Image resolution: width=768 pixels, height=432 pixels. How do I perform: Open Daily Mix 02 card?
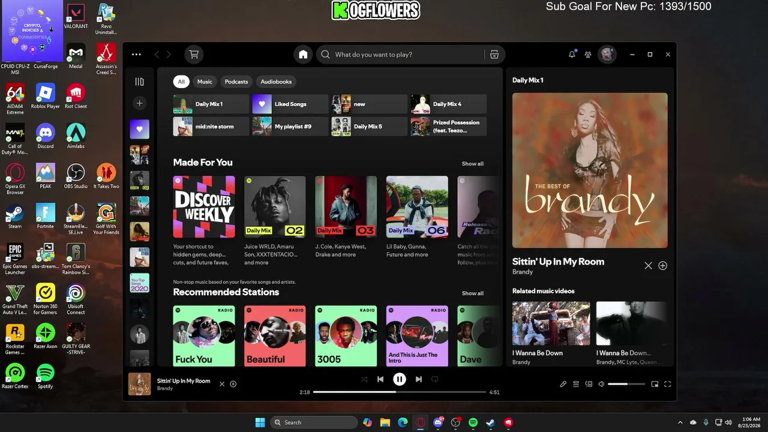275,221
